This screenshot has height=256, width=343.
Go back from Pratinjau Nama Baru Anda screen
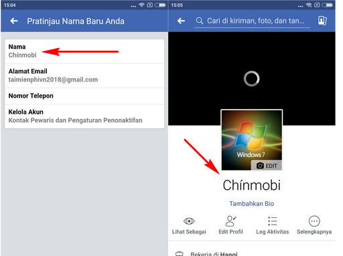pos(14,21)
